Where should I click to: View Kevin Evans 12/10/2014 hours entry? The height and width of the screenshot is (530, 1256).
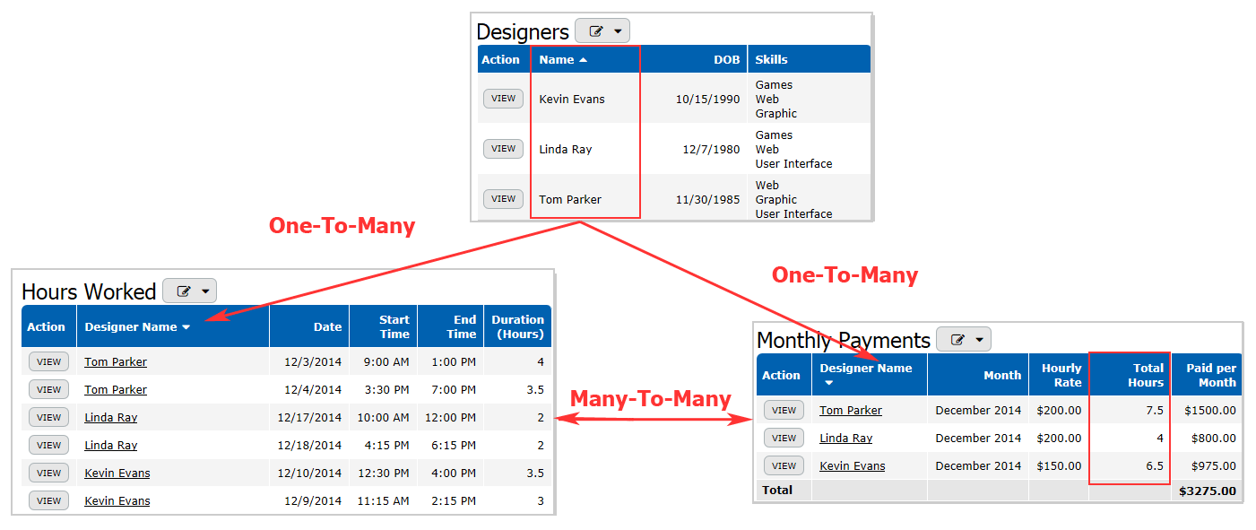point(48,473)
